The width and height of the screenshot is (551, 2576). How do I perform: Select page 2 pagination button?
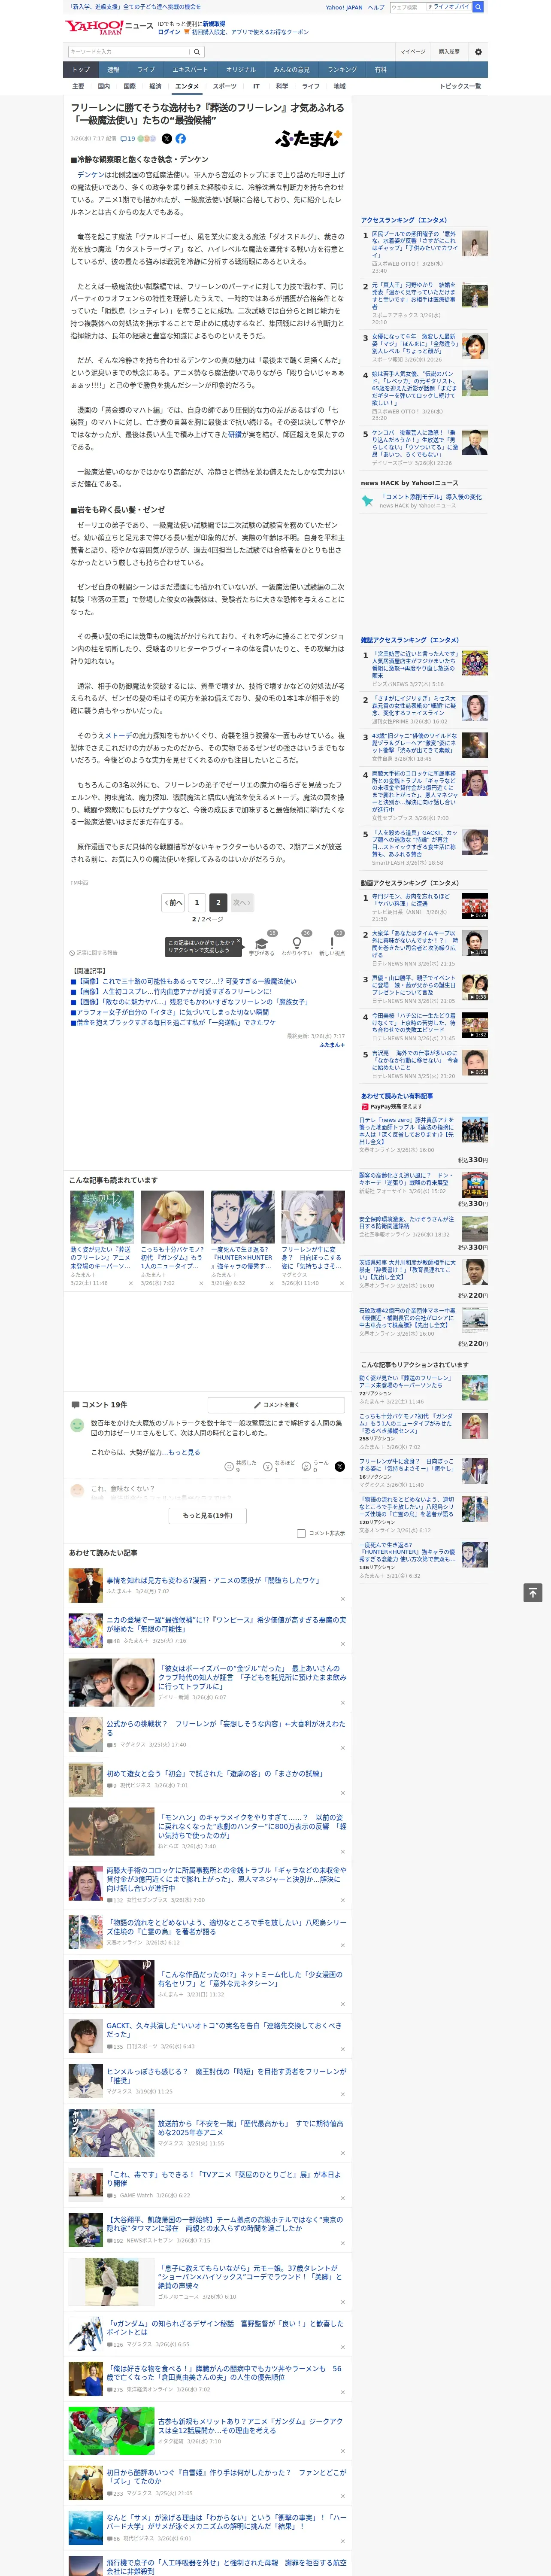point(218,902)
